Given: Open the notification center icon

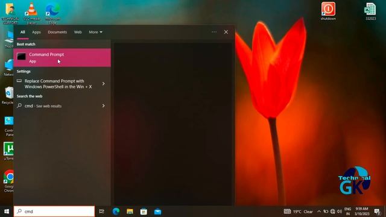Looking at the screenshot, I should (378, 212).
